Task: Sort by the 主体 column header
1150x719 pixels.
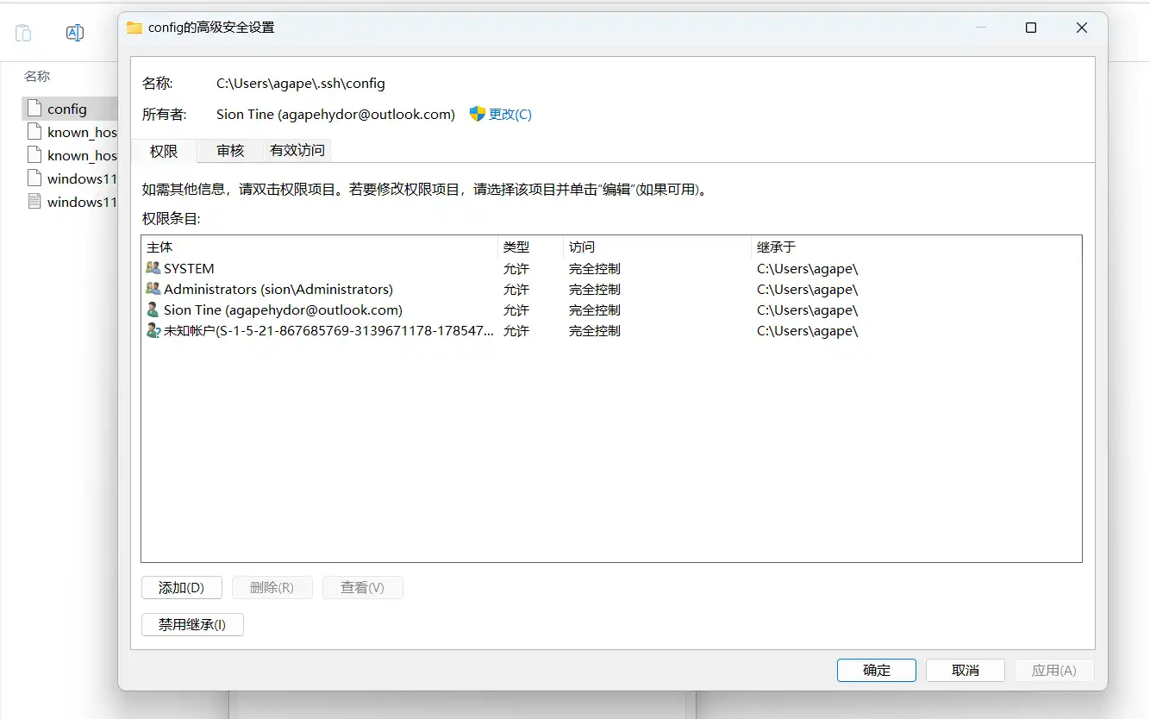Action: point(160,247)
